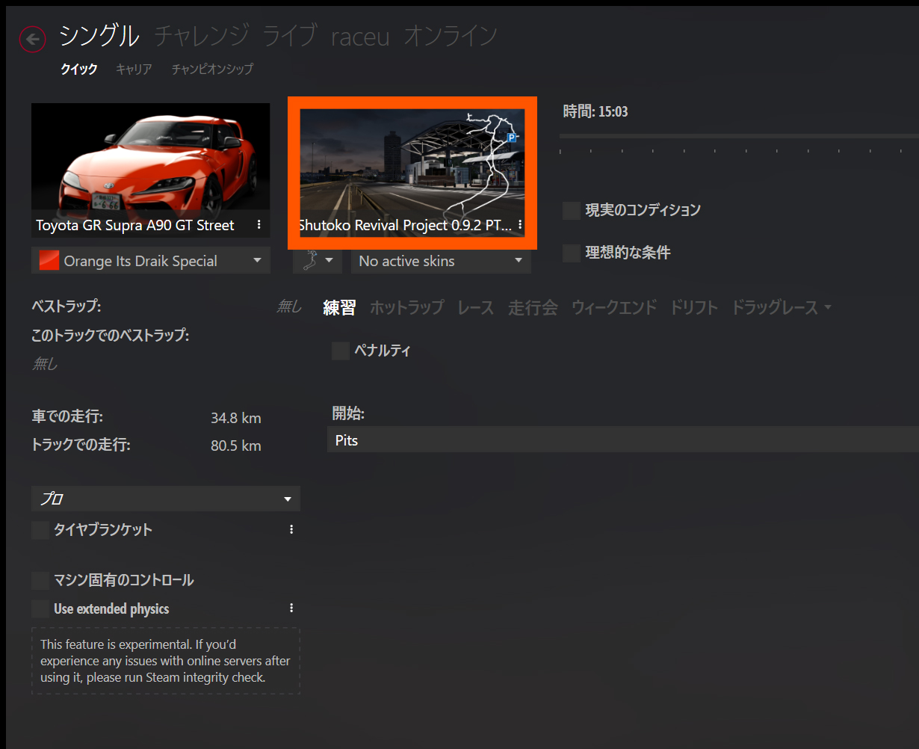Click the 80.5 km track distance value
This screenshot has height=749, width=919.
coord(236,446)
